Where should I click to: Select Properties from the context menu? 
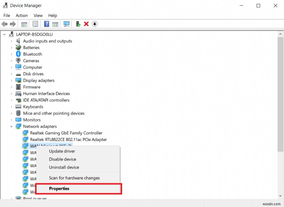pyautogui.click(x=59, y=189)
